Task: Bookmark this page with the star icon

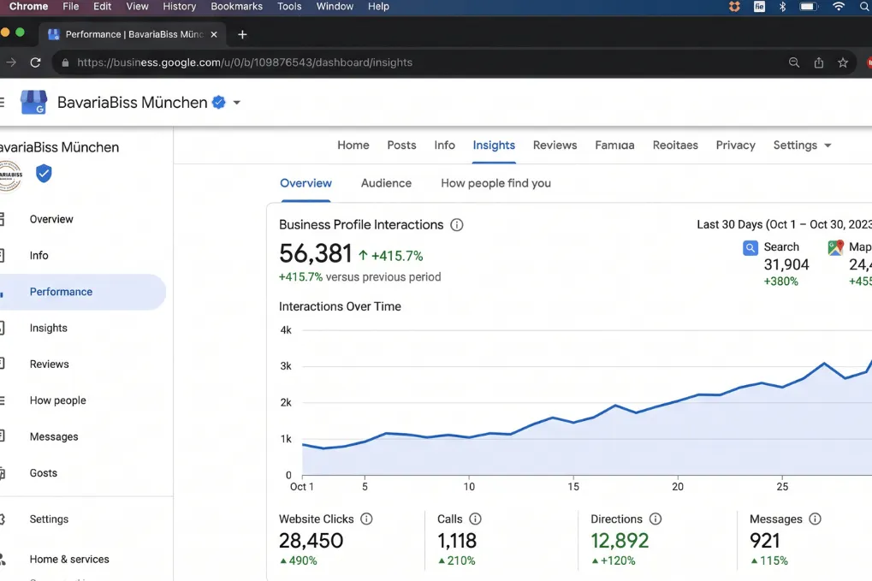Action: [843, 62]
